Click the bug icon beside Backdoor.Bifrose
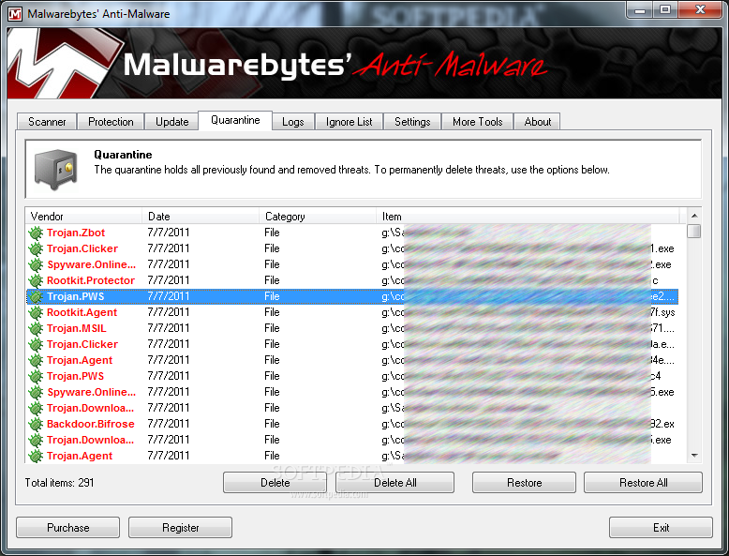The image size is (729, 556). coord(36,424)
